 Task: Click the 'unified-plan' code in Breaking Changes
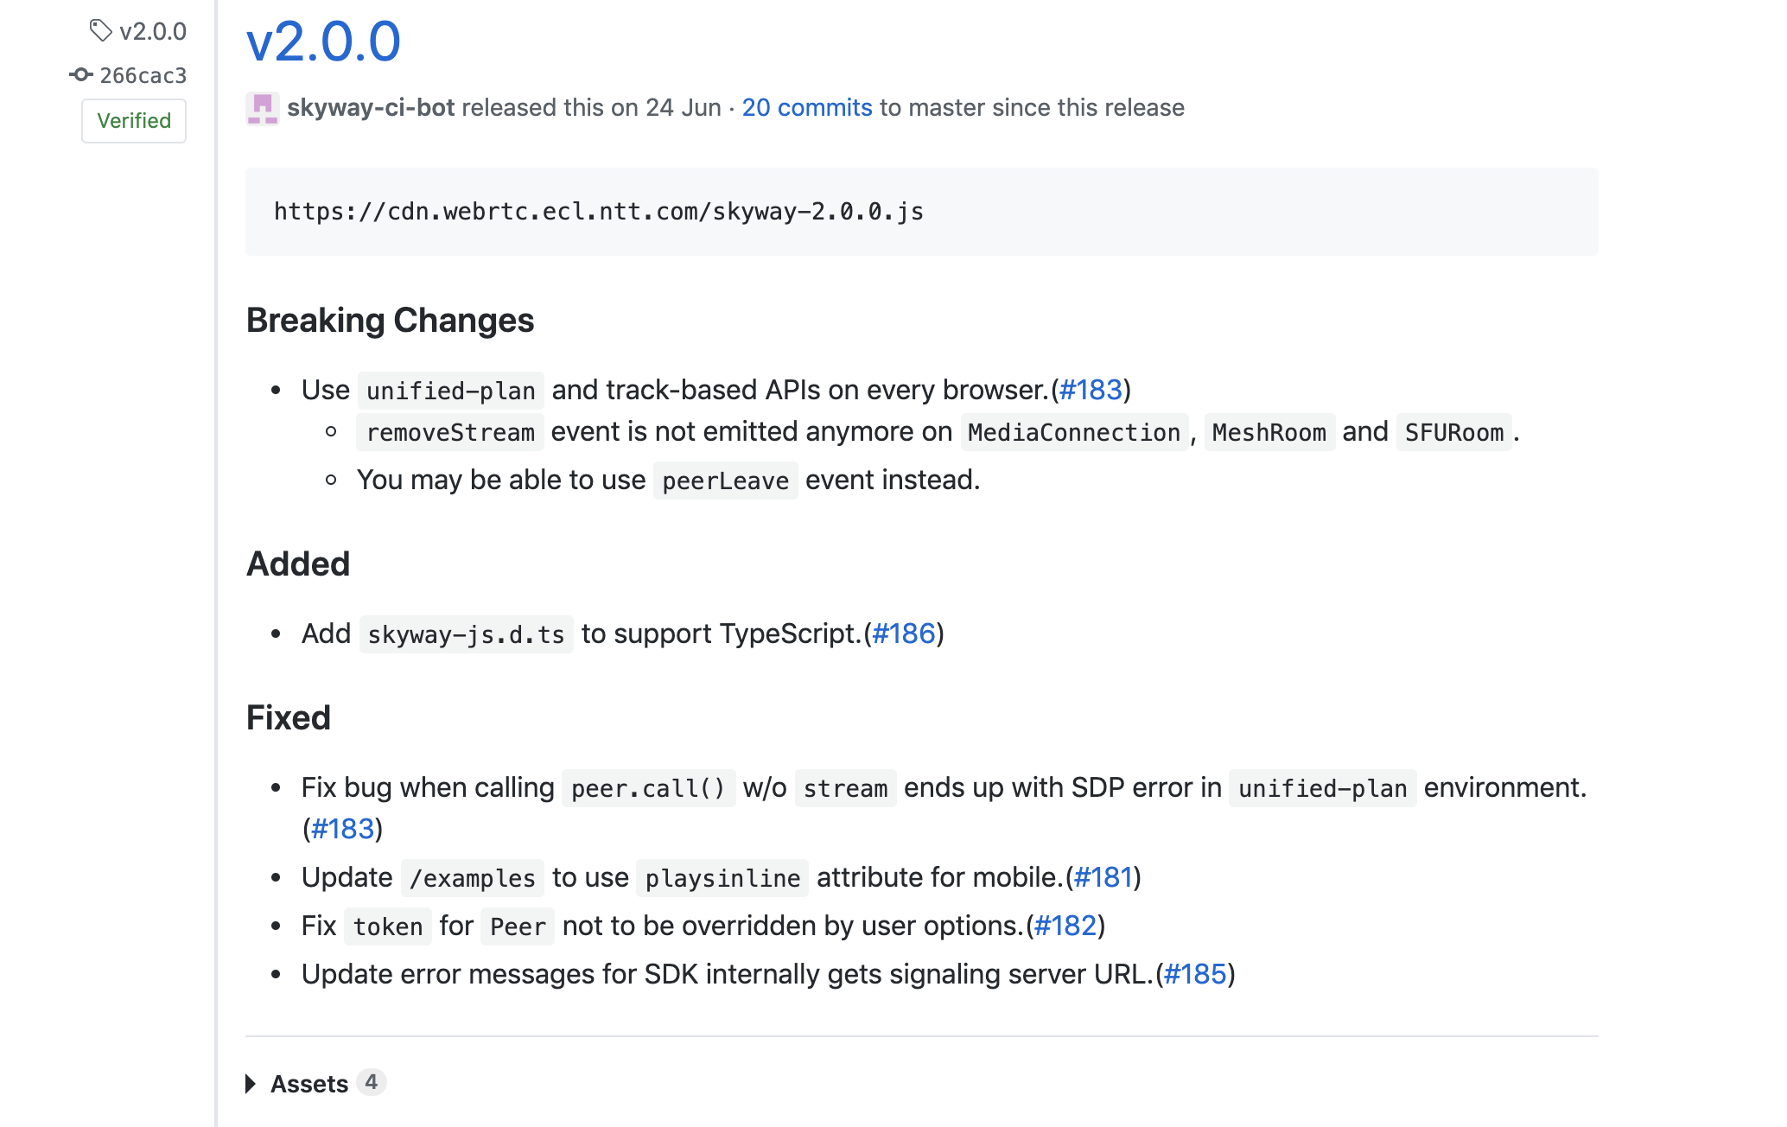tap(451, 391)
